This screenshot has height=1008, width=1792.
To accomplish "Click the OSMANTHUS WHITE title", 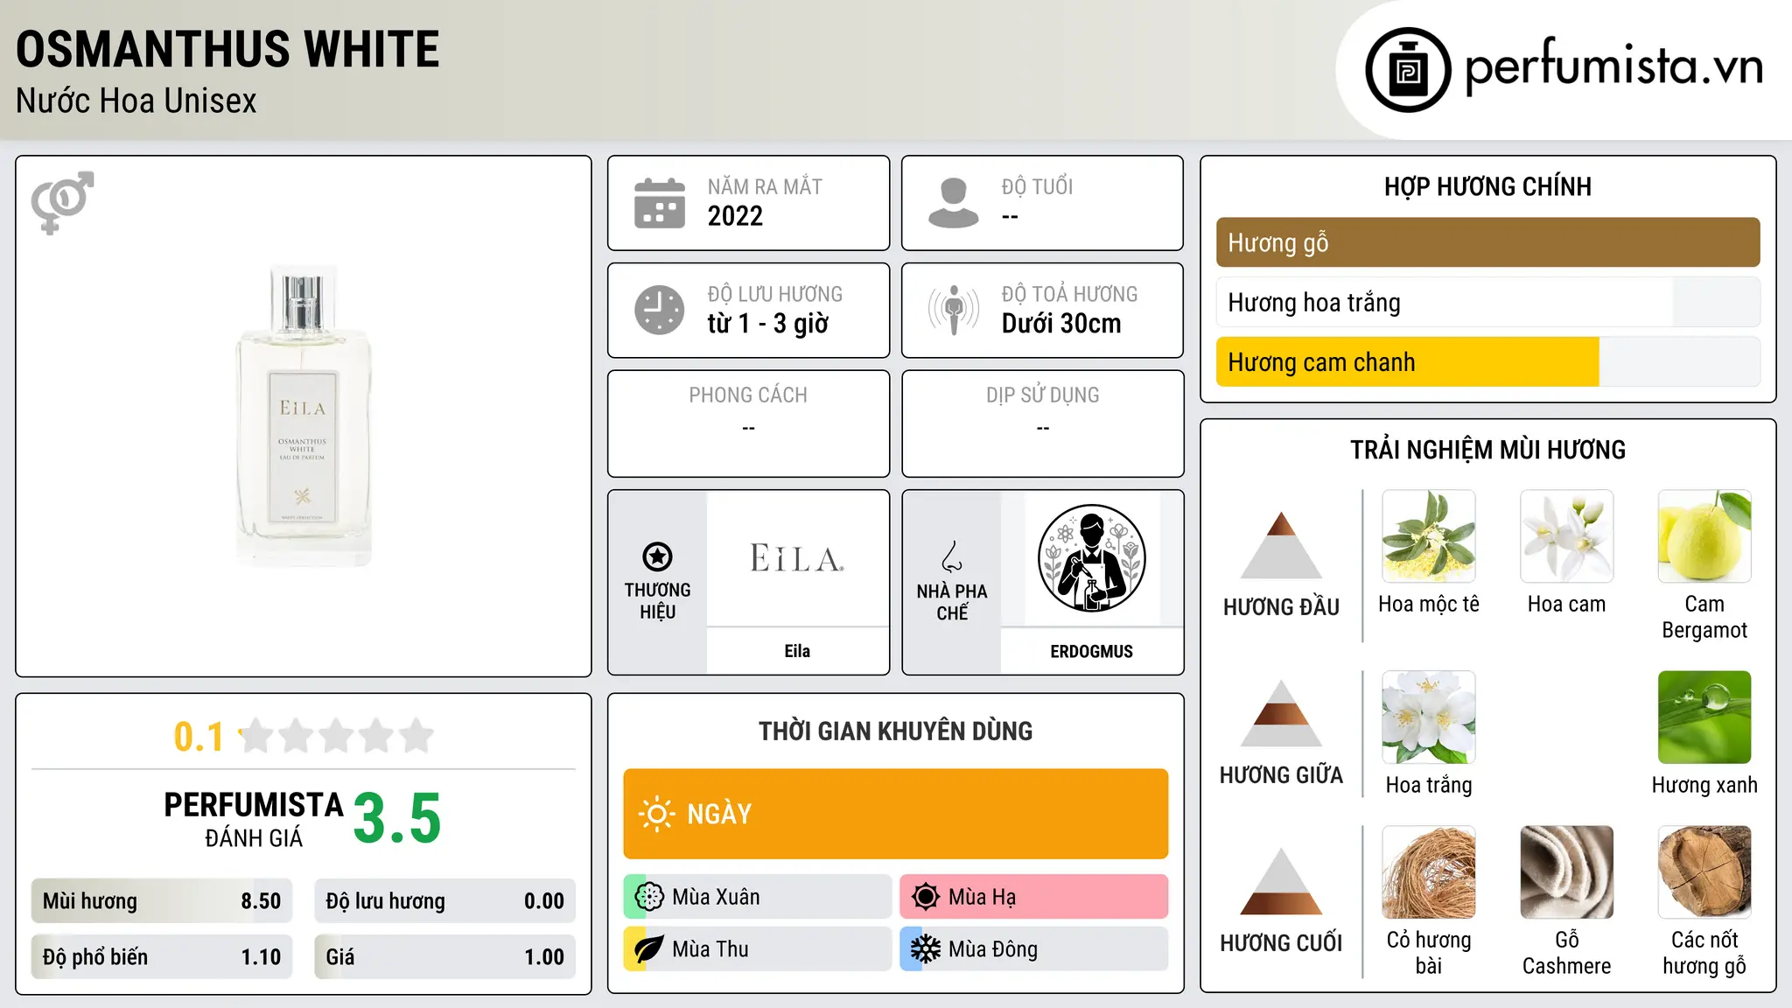I will coord(227,49).
